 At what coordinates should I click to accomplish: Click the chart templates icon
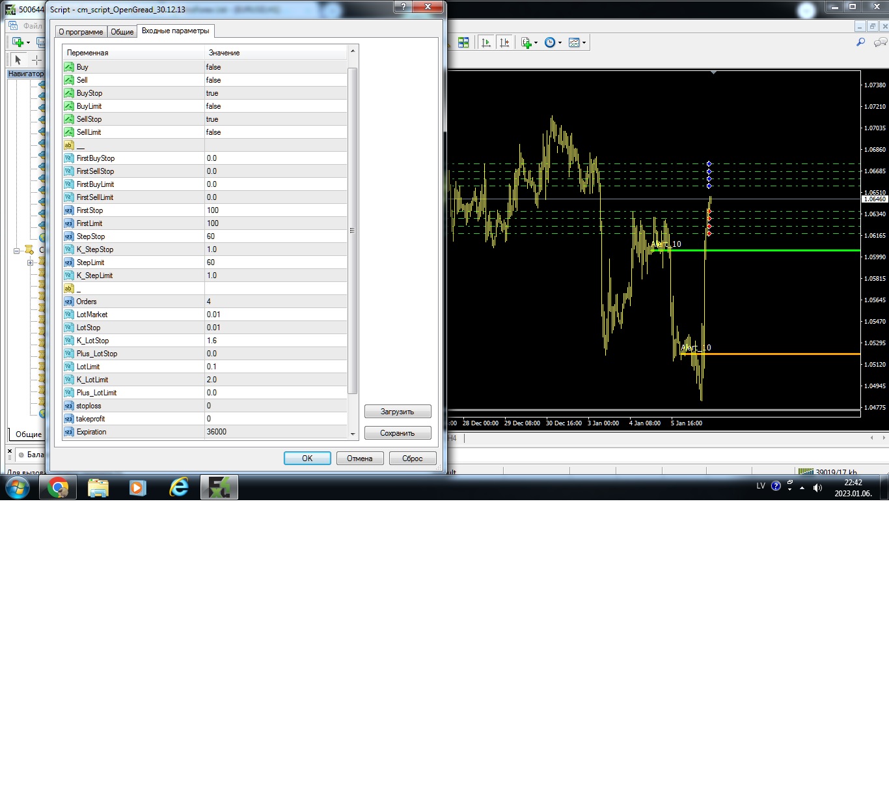click(x=574, y=42)
